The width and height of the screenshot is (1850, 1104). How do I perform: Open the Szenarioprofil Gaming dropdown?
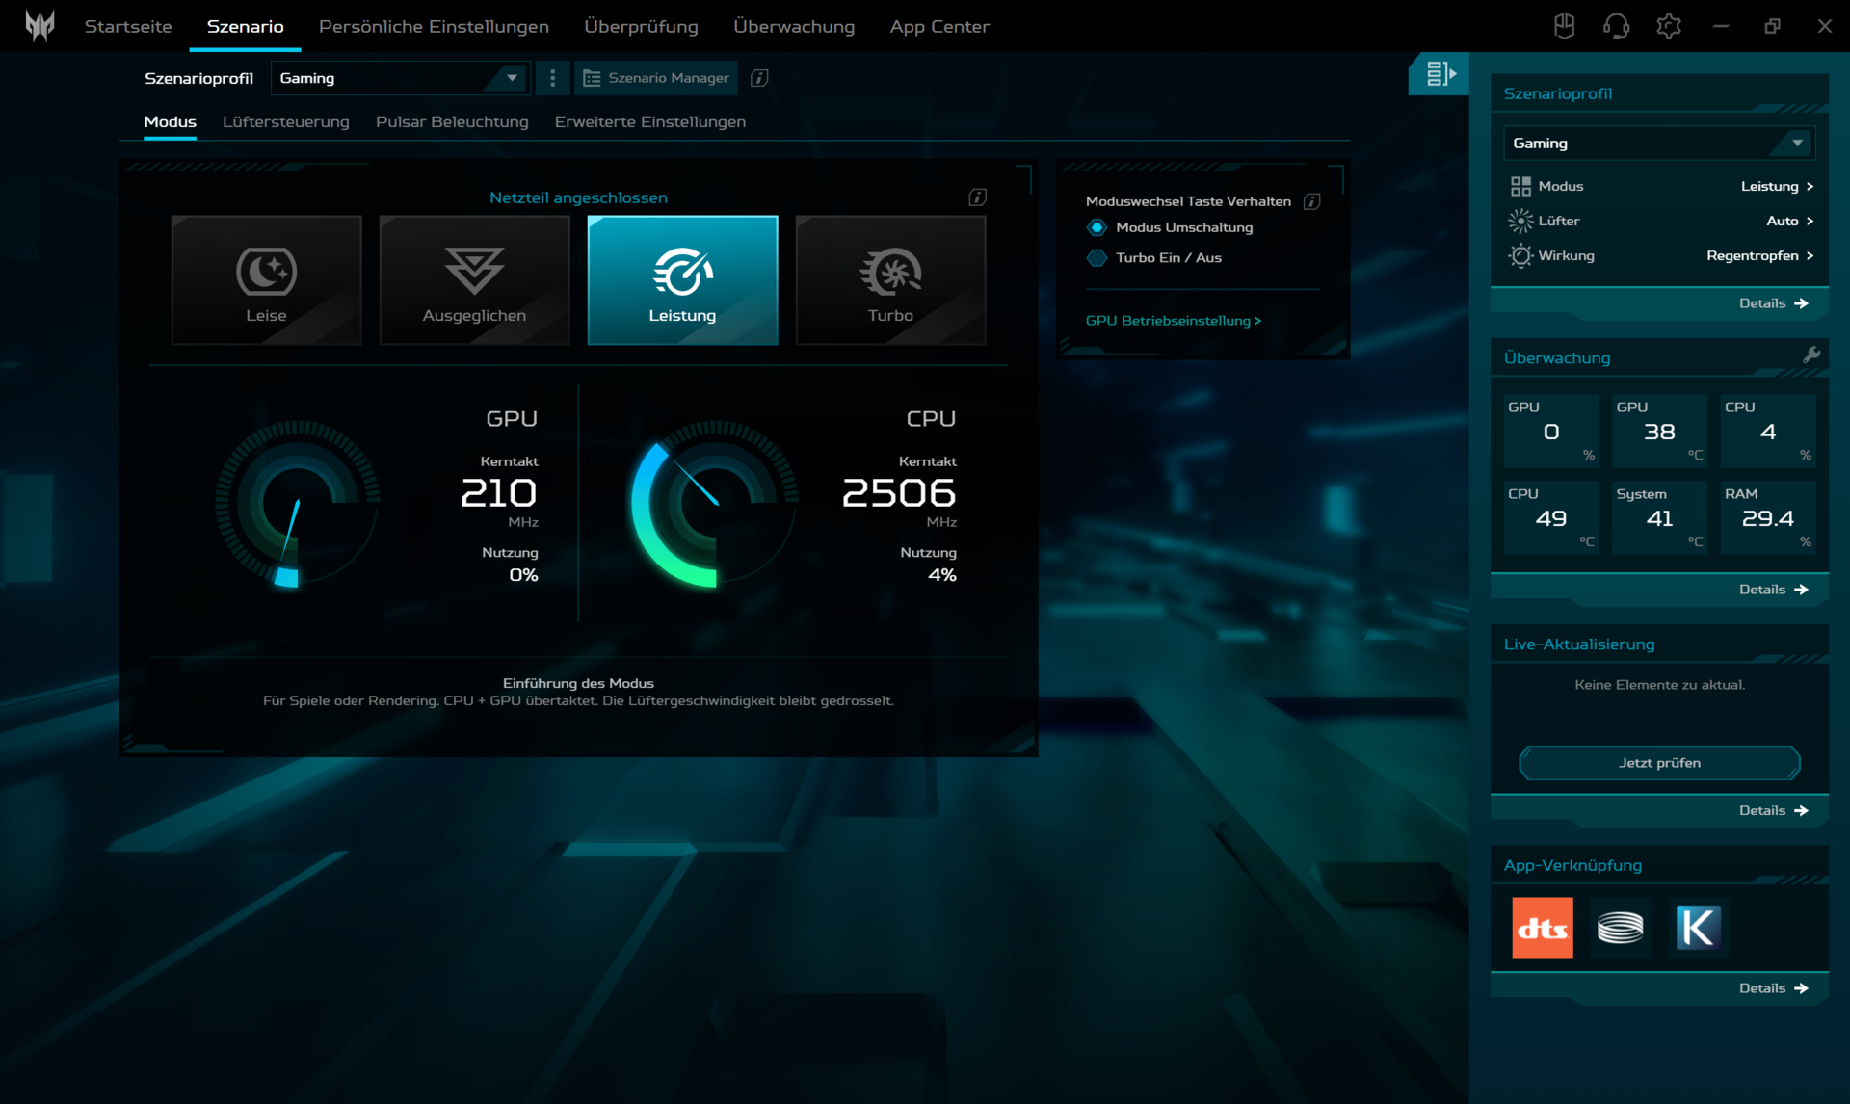click(400, 78)
